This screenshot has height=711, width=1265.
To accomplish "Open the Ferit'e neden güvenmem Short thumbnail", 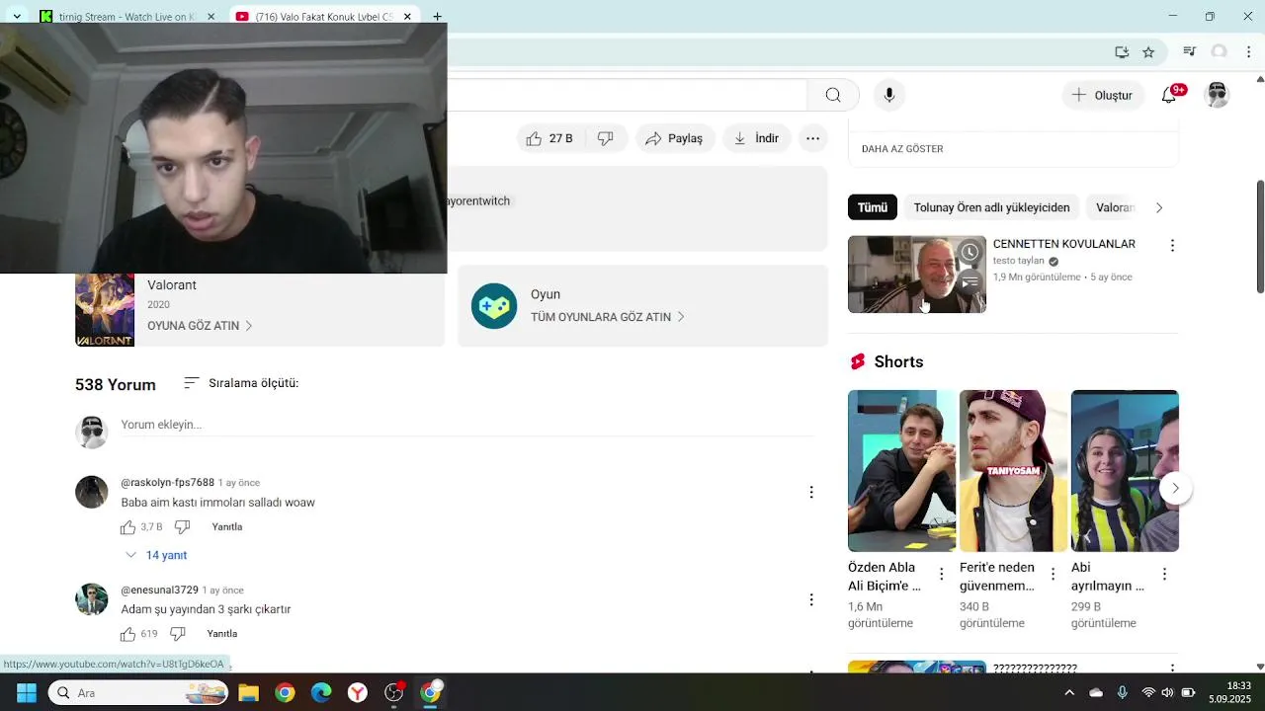I will [x=1013, y=471].
